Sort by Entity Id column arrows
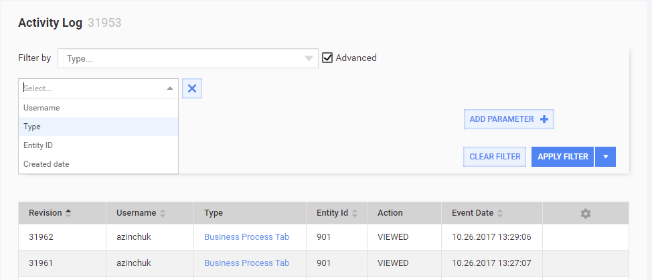 click(354, 213)
